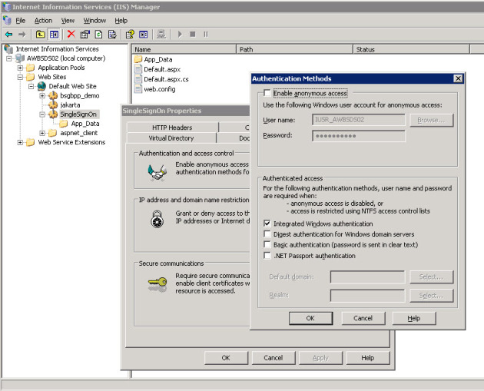The image size is (484, 391).
Task: Click the IIS Manager menu bar icon
Action: coord(7,21)
